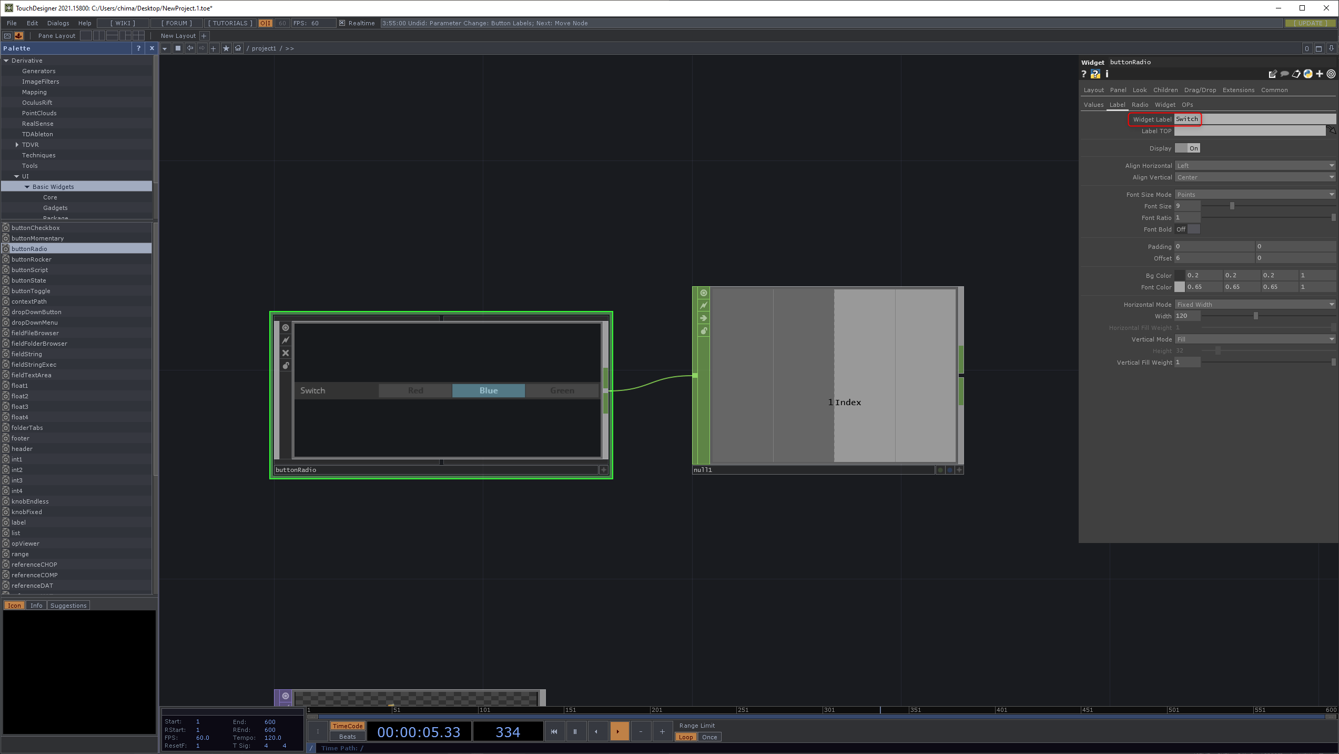Open the Python help icon in parameters
This screenshot has height=754, width=1339.
click(1095, 74)
